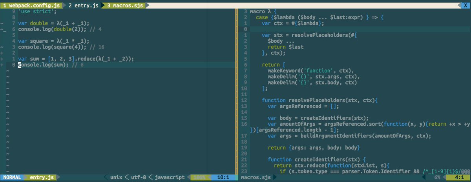Click 'return {args: args, body: body}' line
The image size is (471, 182).
click(313, 148)
